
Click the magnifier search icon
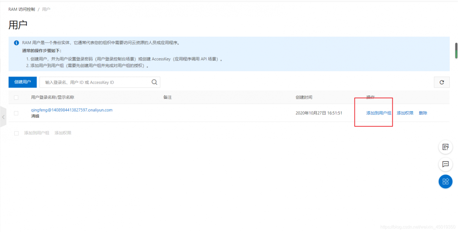[154, 82]
